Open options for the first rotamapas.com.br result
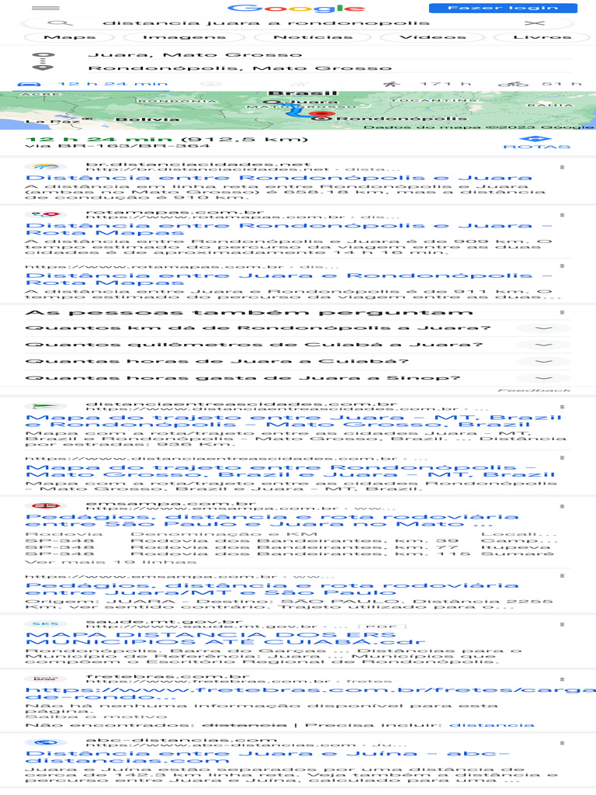Viewport: 596px width, 795px height. pyautogui.click(x=562, y=215)
